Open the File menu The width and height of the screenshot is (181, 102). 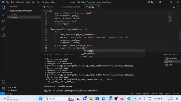click(7, 2)
